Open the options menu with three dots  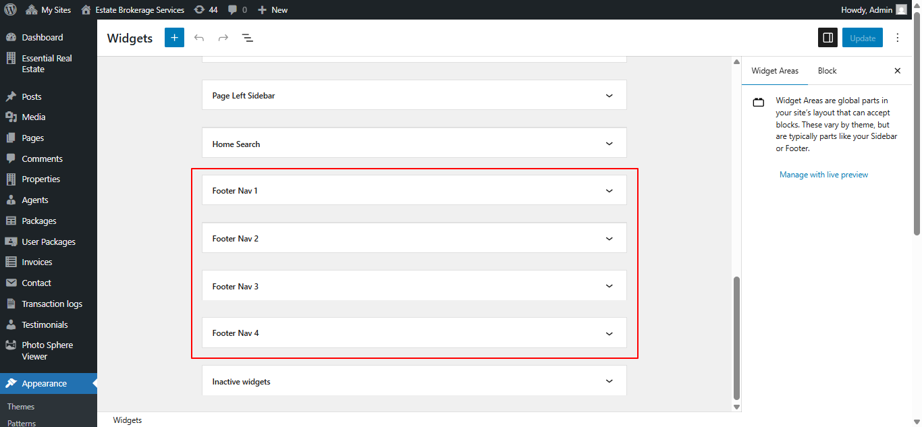point(898,37)
